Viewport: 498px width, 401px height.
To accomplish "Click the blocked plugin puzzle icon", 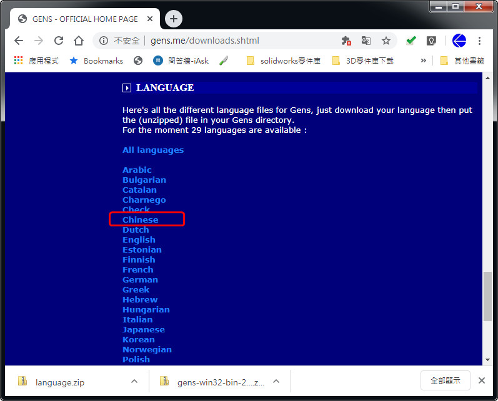I will pos(346,41).
